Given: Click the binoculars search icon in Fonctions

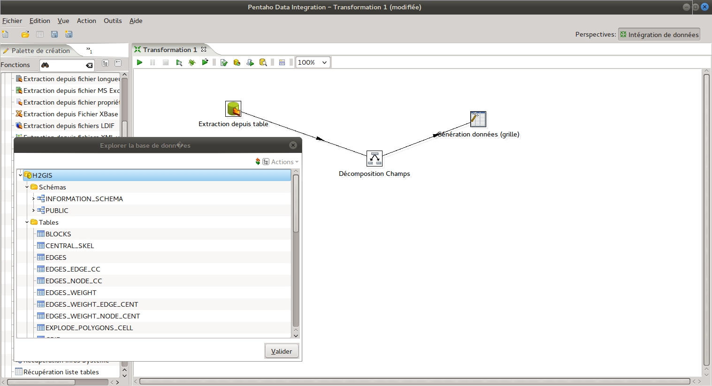Looking at the screenshot, I should tap(45, 65).
